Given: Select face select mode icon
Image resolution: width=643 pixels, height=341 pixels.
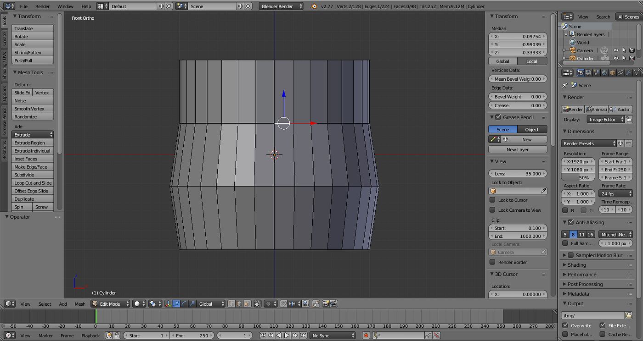Looking at the screenshot, I should point(247,303).
